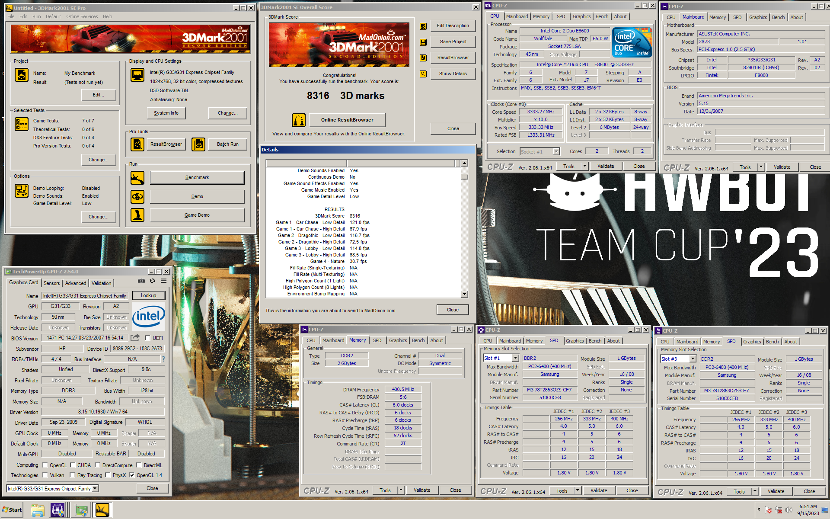The height and width of the screenshot is (519, 830).
Task: Click the Details list scroll down arrow
Action: [465, 294]
